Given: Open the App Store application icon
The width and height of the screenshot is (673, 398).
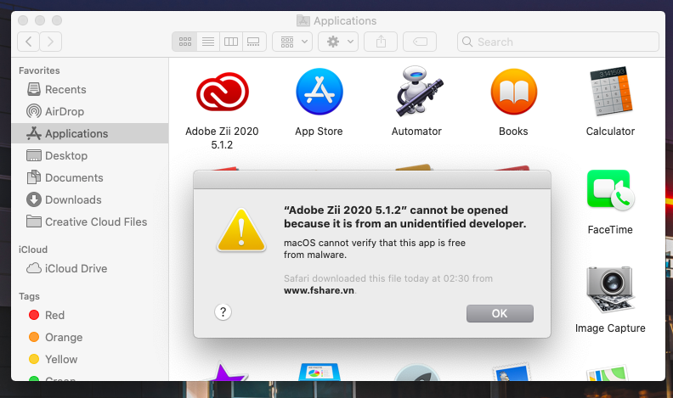Looking at the screenshot, I should (320, 92).
